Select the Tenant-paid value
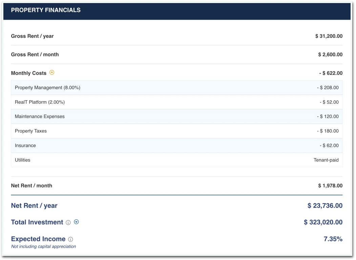Viewport: 356px width, 260px height. click(x=326, y=160)
